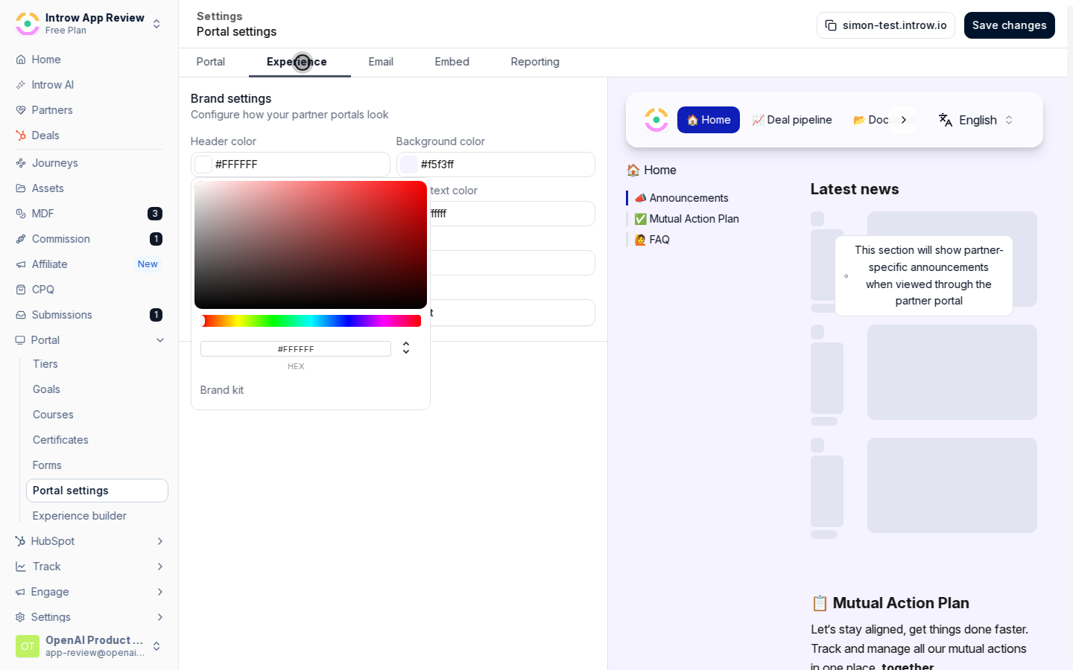Click the hex value field in color picker
The width and height of the screenshot is (1073, 670).
click(296, 349)
